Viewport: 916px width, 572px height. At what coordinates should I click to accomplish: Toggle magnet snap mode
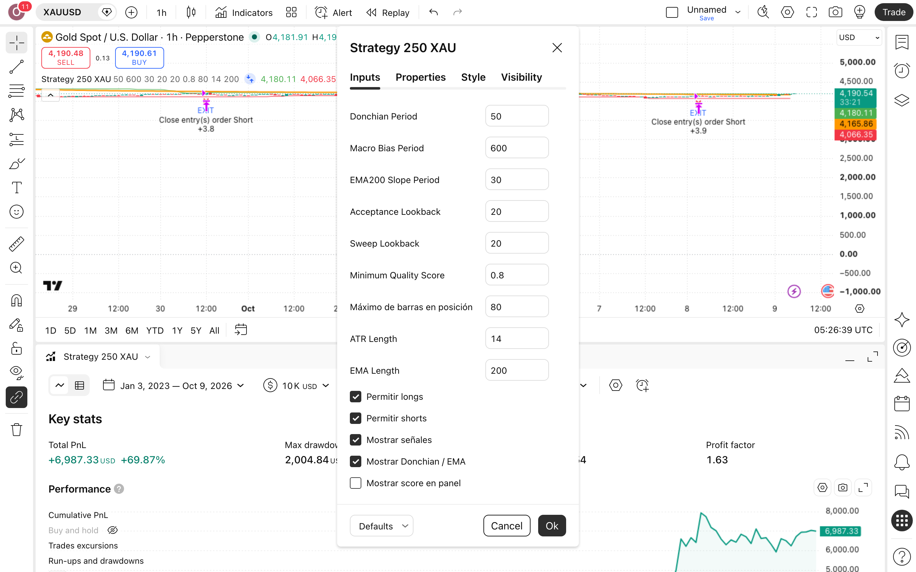coord(16,300)
